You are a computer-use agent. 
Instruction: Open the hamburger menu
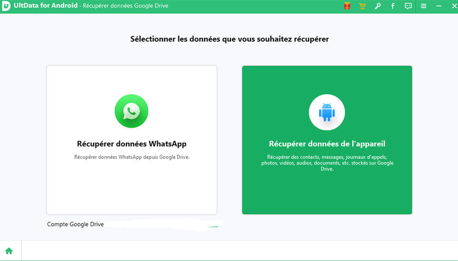tap(423, 6)
